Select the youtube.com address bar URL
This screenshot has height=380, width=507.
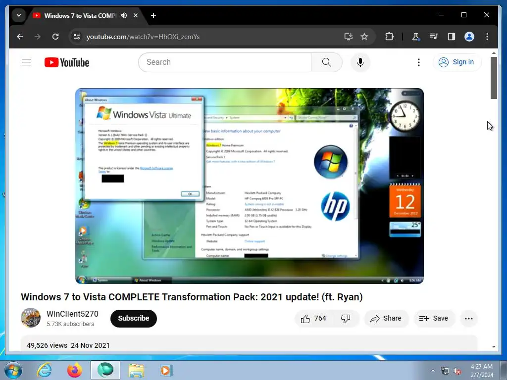tap(143, 37)
